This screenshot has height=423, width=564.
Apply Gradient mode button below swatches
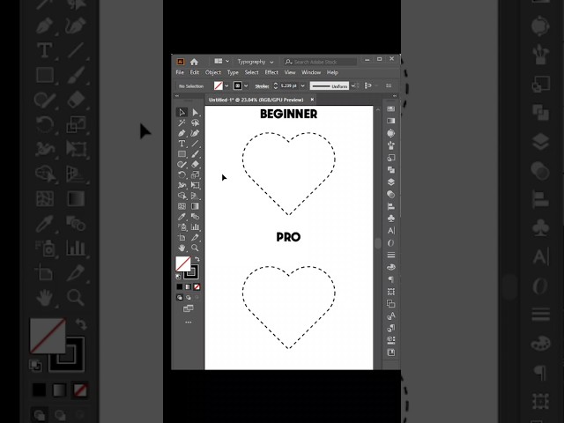[x=188, y=287]
